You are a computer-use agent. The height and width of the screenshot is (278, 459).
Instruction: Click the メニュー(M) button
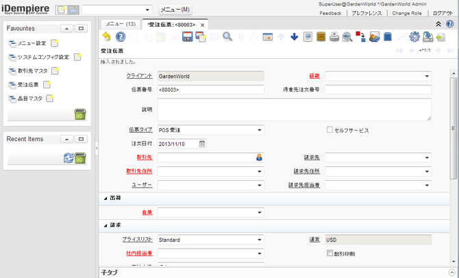pos(175,10)
